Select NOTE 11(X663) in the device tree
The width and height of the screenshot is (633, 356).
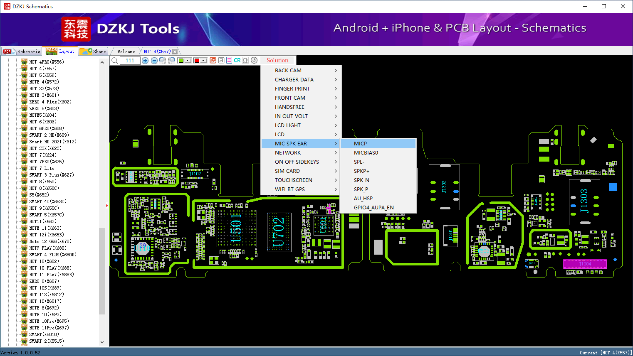pos(45,228)
